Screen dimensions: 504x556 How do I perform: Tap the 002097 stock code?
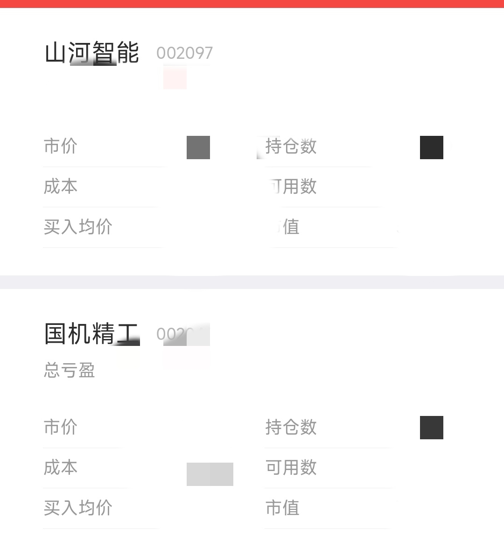point(184,53)
